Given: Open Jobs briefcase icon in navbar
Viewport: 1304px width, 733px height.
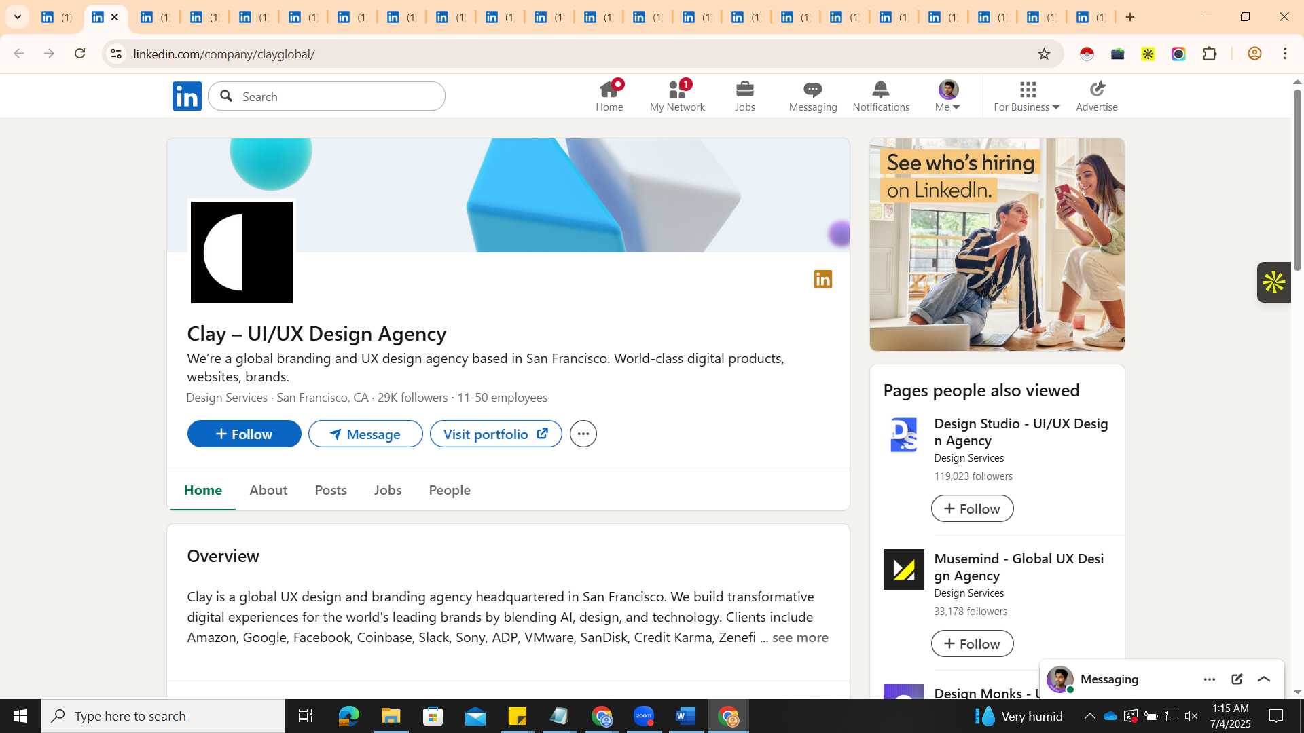Looking at the screenshot, I should 745,89.
